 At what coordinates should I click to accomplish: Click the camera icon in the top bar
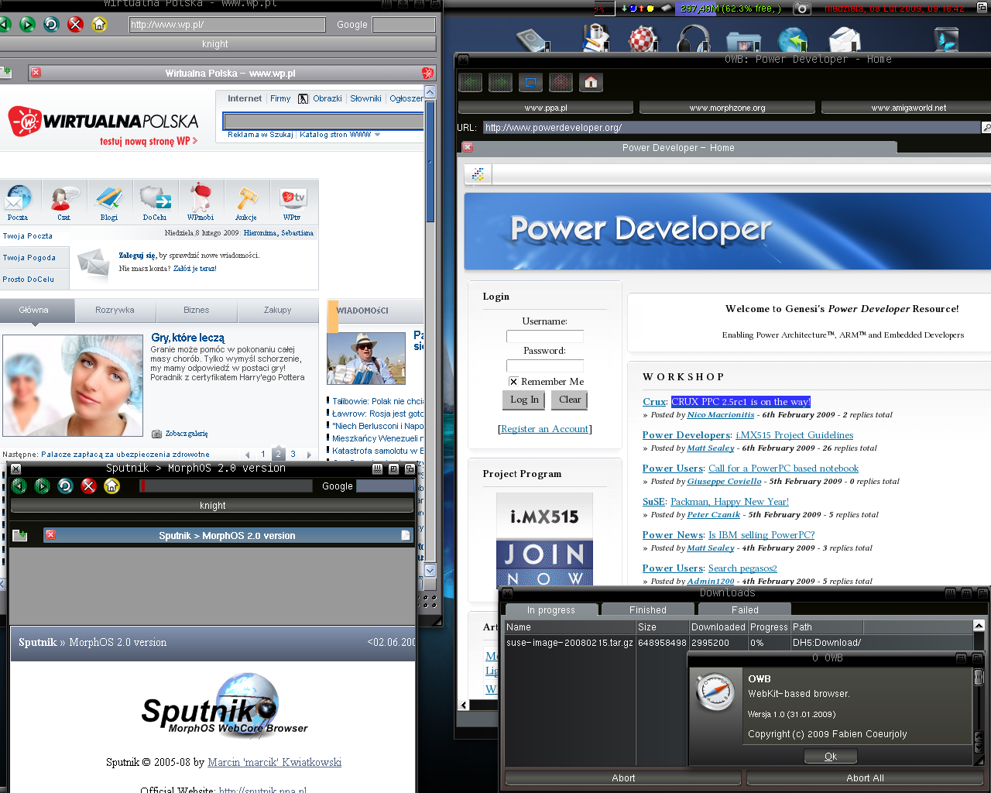[803, 9]
